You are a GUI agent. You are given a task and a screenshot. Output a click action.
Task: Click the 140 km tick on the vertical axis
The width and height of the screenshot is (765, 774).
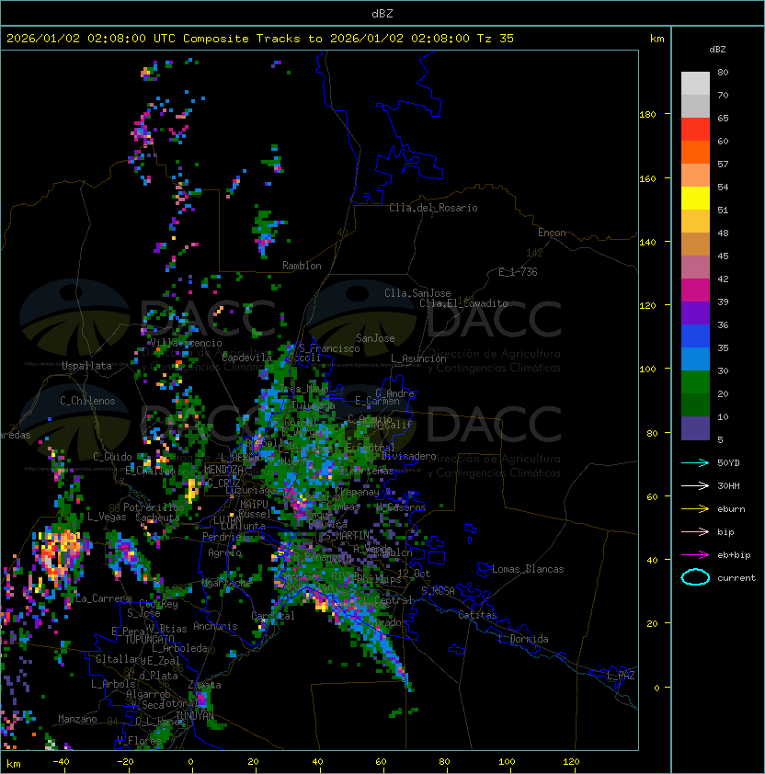click(x=647, y=243)
